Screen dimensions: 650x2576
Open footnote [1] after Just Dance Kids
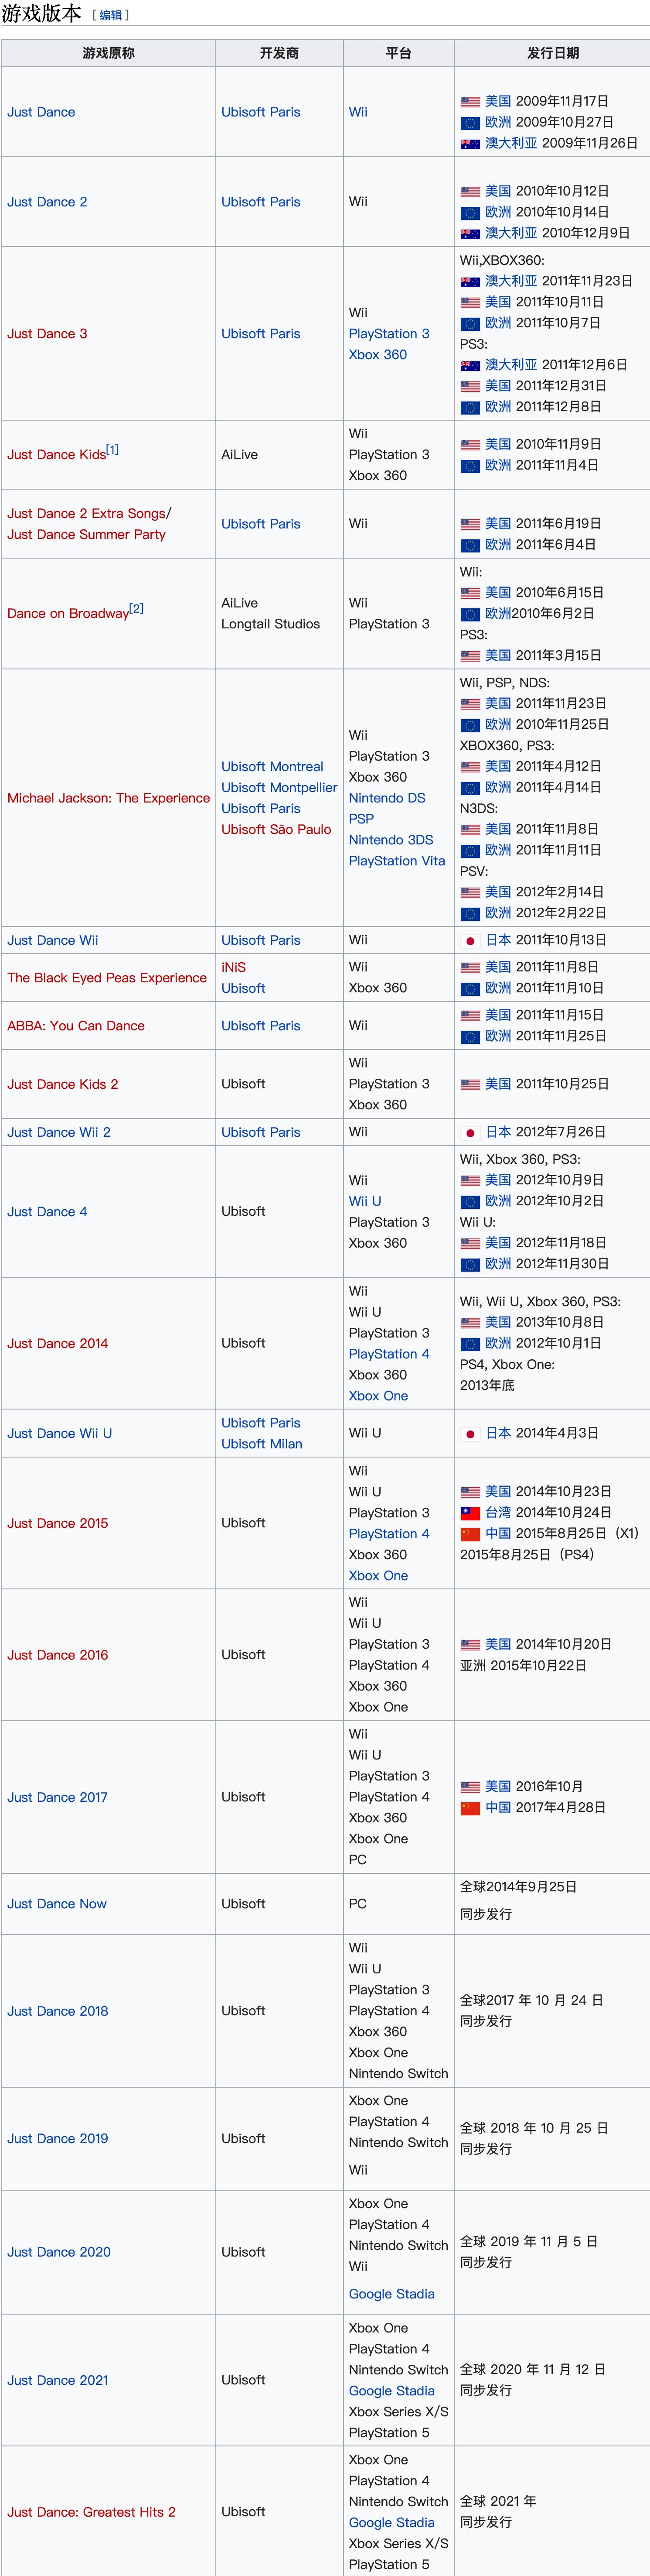[112, 450]
